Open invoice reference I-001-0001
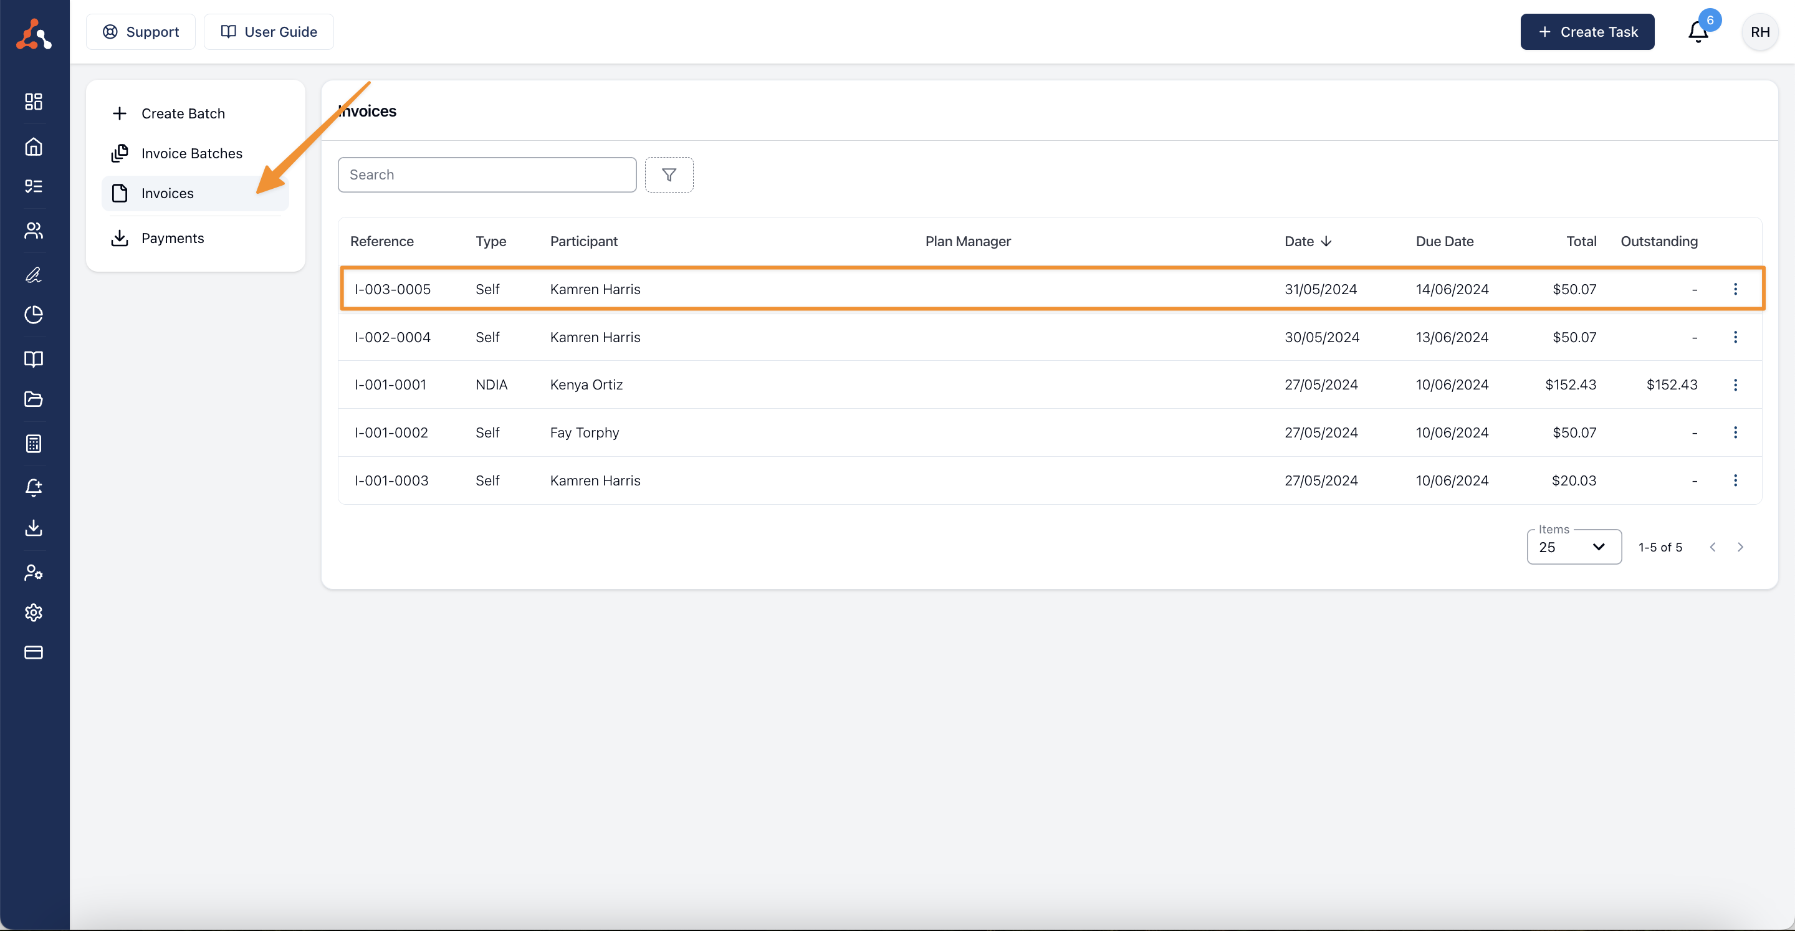 click(x=390, y=384)
